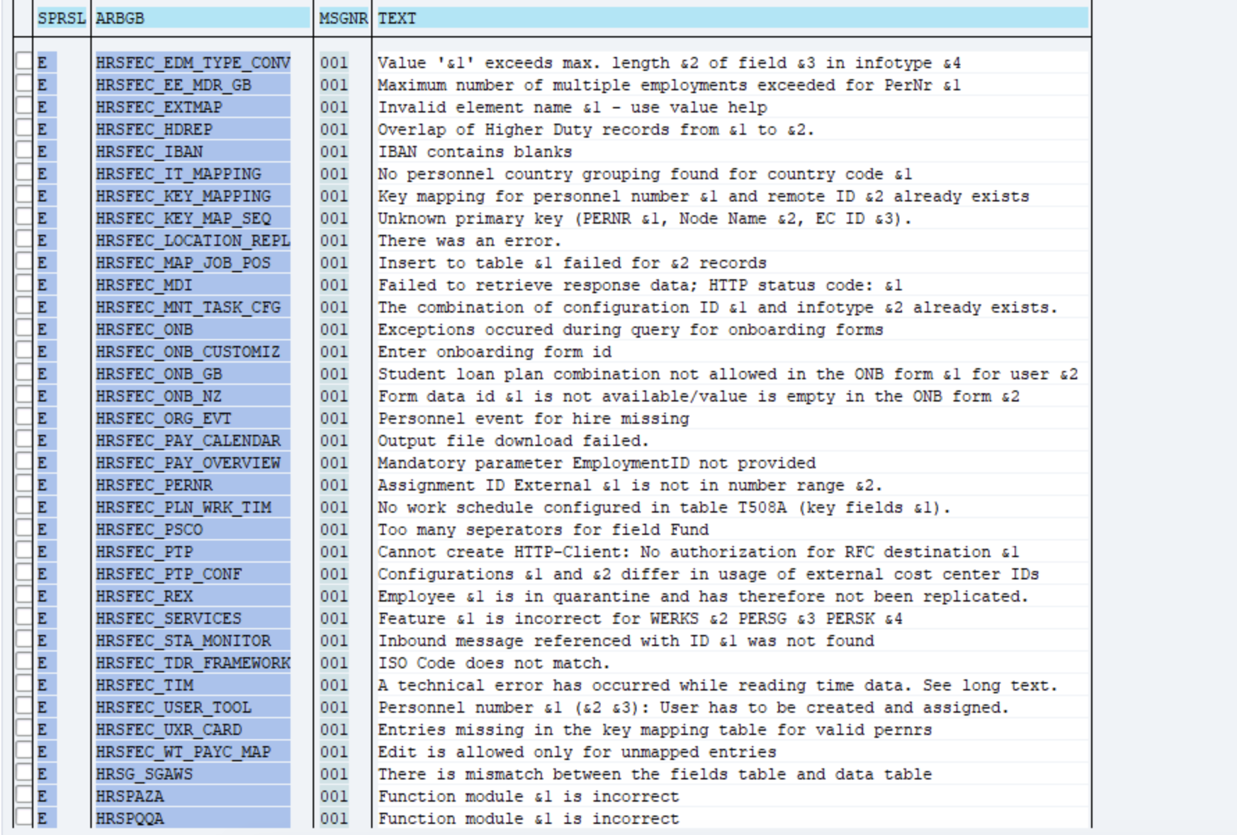Select the HRSFEC_EXTMAP cell
Screen dimensions: 1237x835
click(x=192, y=107)
